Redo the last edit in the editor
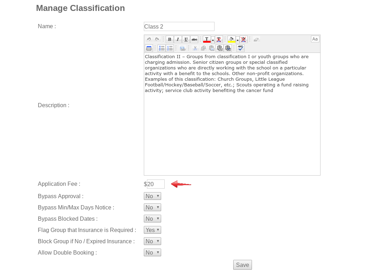Image resolution: width=370 pixels, height=275 pixels. (x=158, y=39)
